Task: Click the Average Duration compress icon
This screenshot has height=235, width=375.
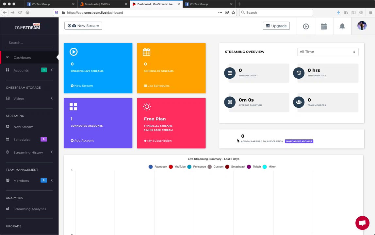Action: coord(230,102)
